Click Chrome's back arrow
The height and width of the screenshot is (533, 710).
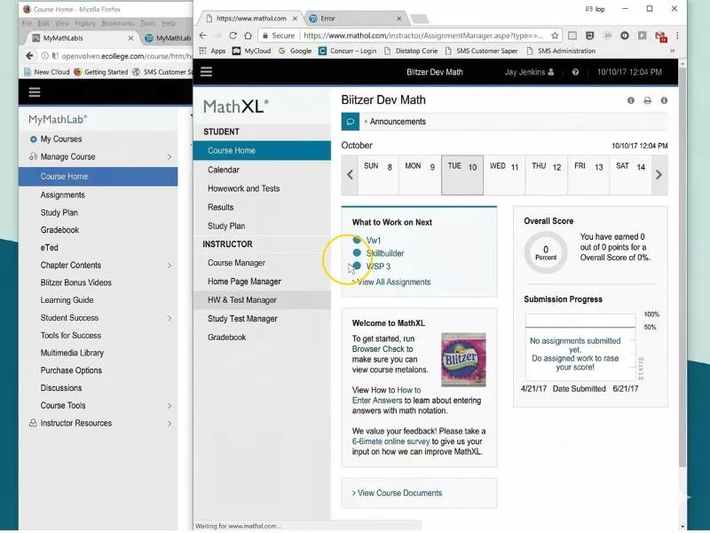203,36
